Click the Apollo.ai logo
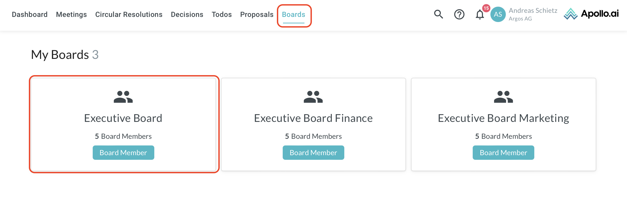This screenshot has height=211, width=627. [591, 14]
